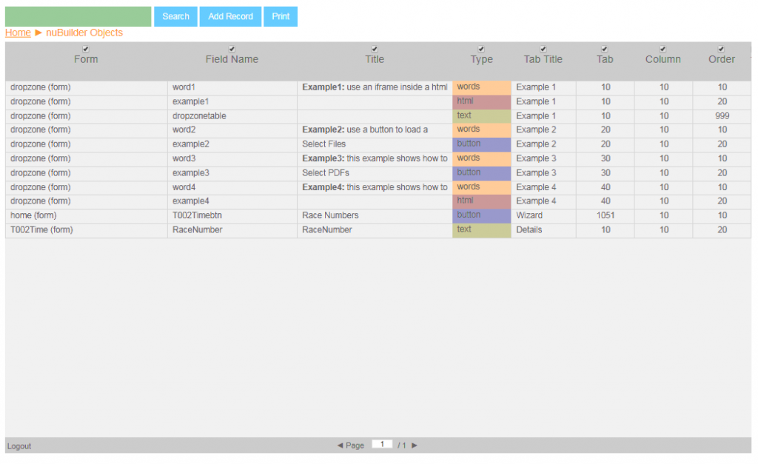Sort by Type column header
The width and height of the screenshot is (758, 464).
(x=481, y=59)
